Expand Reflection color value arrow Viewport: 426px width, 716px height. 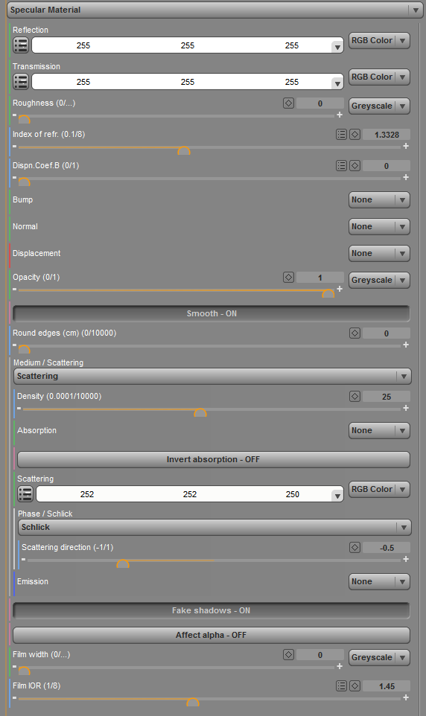337,47
